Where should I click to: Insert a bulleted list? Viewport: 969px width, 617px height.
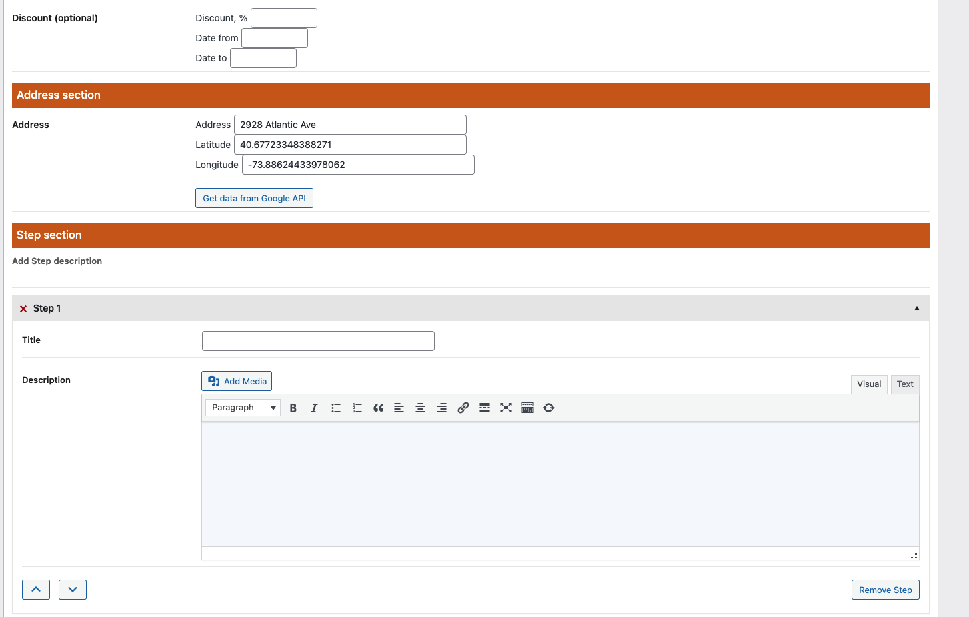(x=336, y=408)
